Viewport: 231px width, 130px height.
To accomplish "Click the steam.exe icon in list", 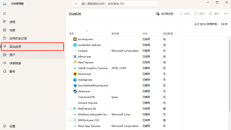I will coord(75,91).
